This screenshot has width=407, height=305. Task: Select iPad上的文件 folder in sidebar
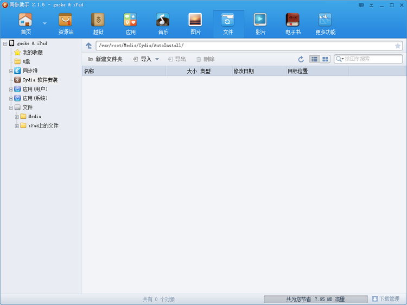43,125
